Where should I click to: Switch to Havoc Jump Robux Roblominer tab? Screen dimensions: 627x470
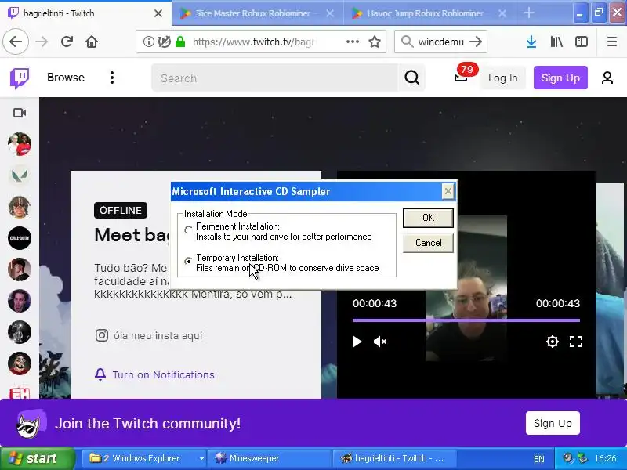[429, 13]
